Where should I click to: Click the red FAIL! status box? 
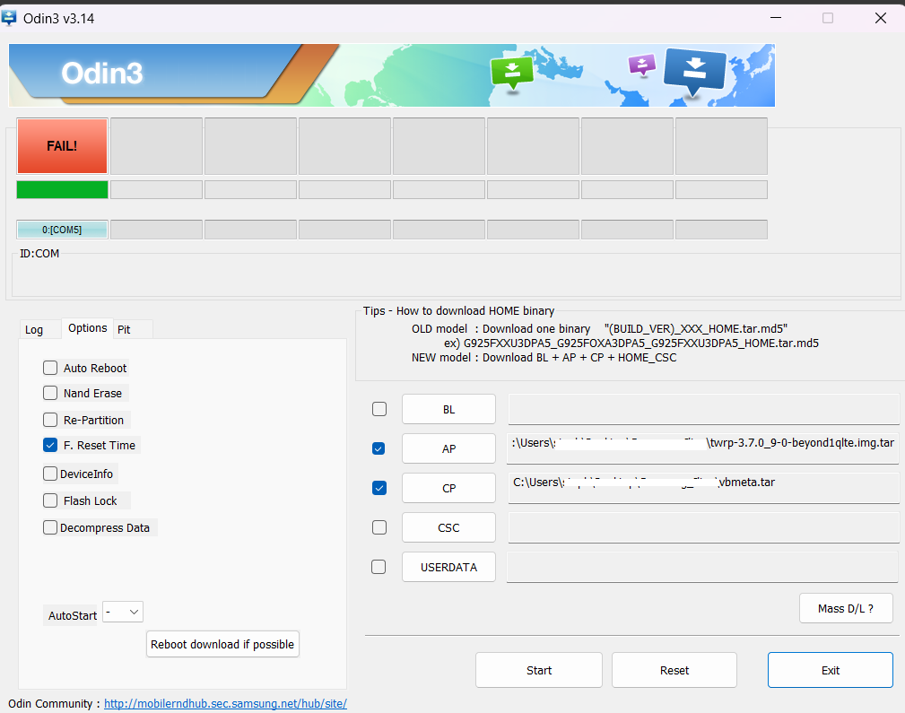62,145
